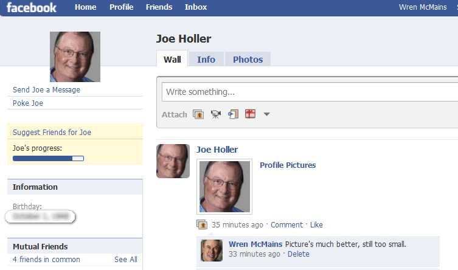Screen dimensions: 458x270
Task: Expand more attachment options arrow
Action: (266, 114)
